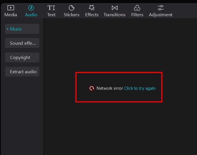Open Stickers via its sticker icon

coord(71,8)
